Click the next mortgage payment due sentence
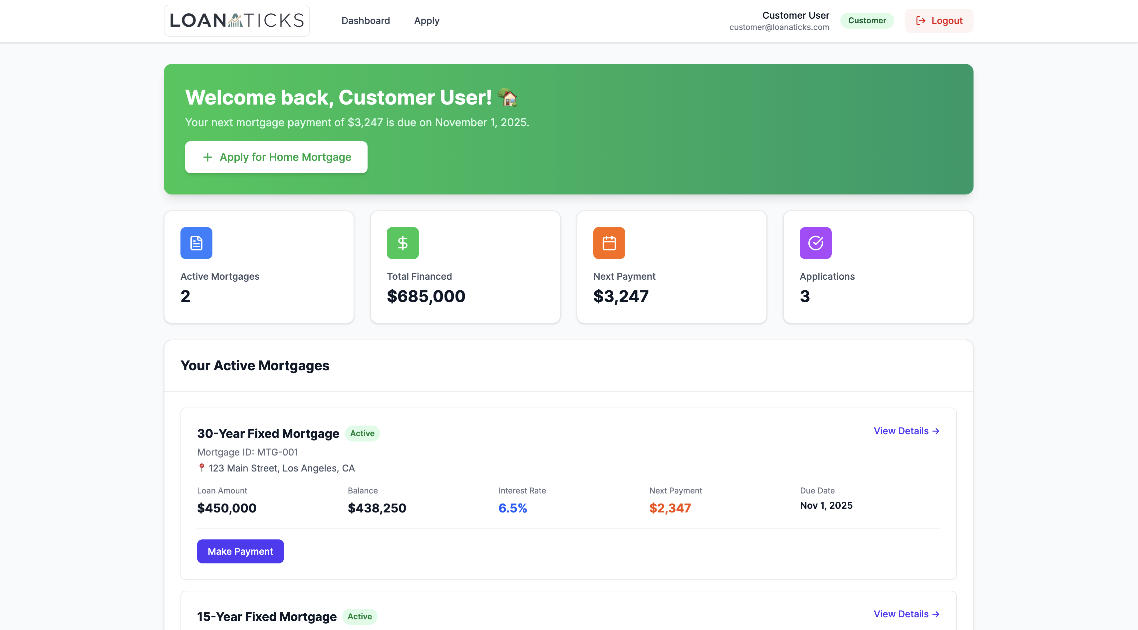Image resolution: width=1138 pixels, height=630 pixels. click(x=357, y=123)
